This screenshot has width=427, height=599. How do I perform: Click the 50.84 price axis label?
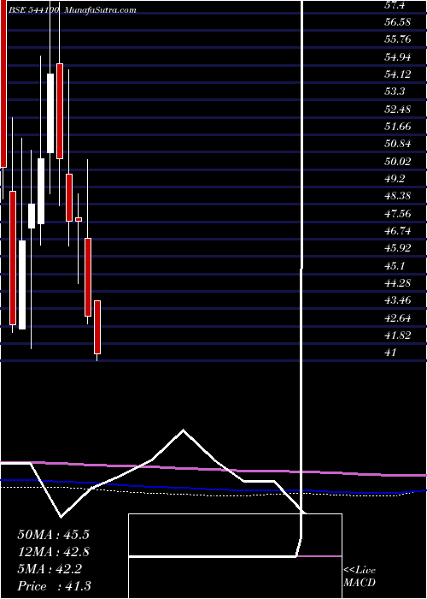pyautogui.click(x=398, y=145)
